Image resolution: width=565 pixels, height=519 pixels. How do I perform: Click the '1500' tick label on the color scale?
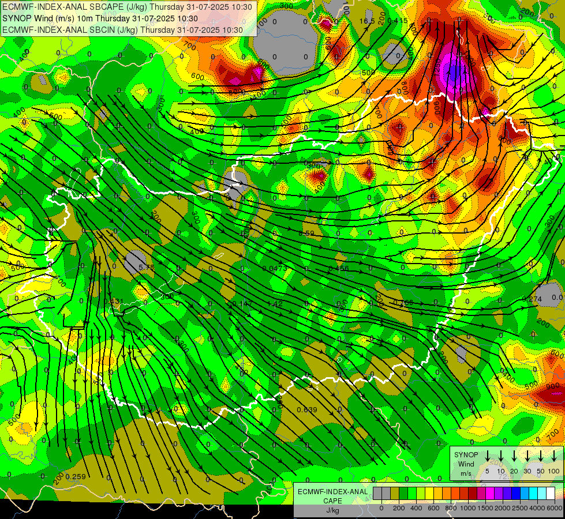pos(485,508)
